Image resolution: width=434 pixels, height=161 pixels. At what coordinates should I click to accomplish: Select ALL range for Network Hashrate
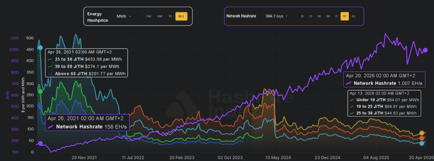pos(354,16)
